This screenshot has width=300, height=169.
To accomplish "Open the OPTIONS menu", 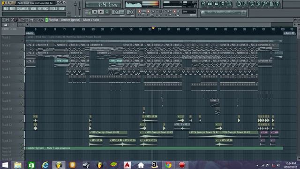I will pyautogui.click(x=43, y=8).
